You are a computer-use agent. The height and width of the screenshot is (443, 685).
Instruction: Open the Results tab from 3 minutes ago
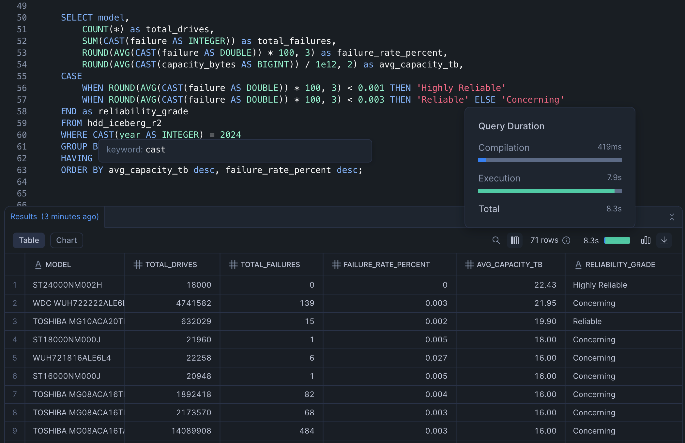pos(54,217)
